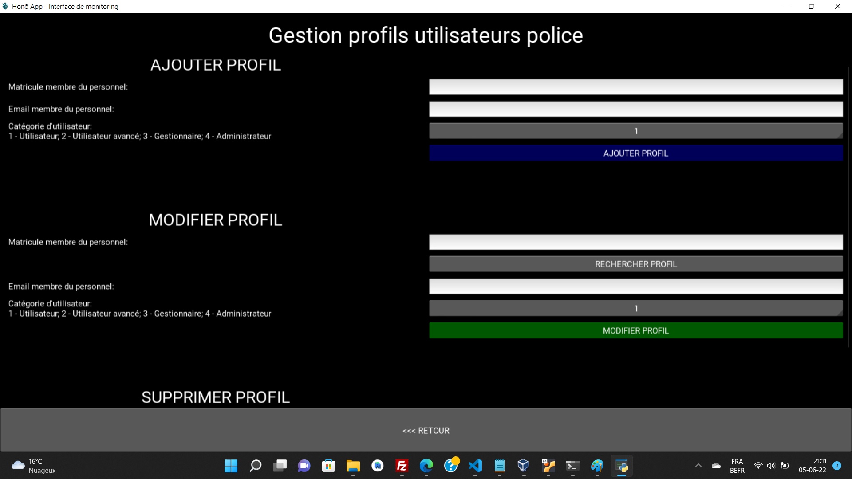Screen dimensions: 852x479
Task: Expand category dropdown in Modifier Profil
Action: point(635,309)
